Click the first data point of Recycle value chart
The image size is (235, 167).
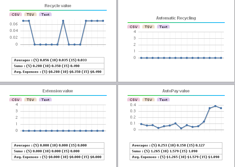click(23, 21)
